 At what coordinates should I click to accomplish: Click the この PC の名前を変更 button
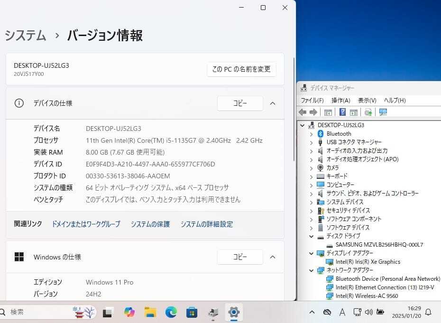pyautogui.click(x=241, y=69)
